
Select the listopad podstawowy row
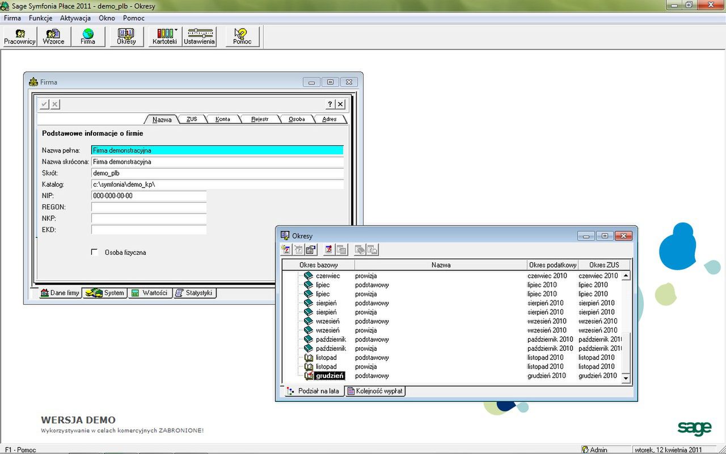click(x=452, y=358)
